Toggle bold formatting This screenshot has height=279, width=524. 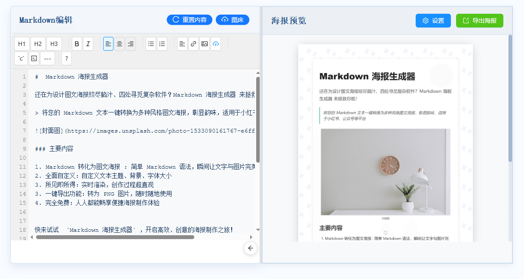click(76, 43)
